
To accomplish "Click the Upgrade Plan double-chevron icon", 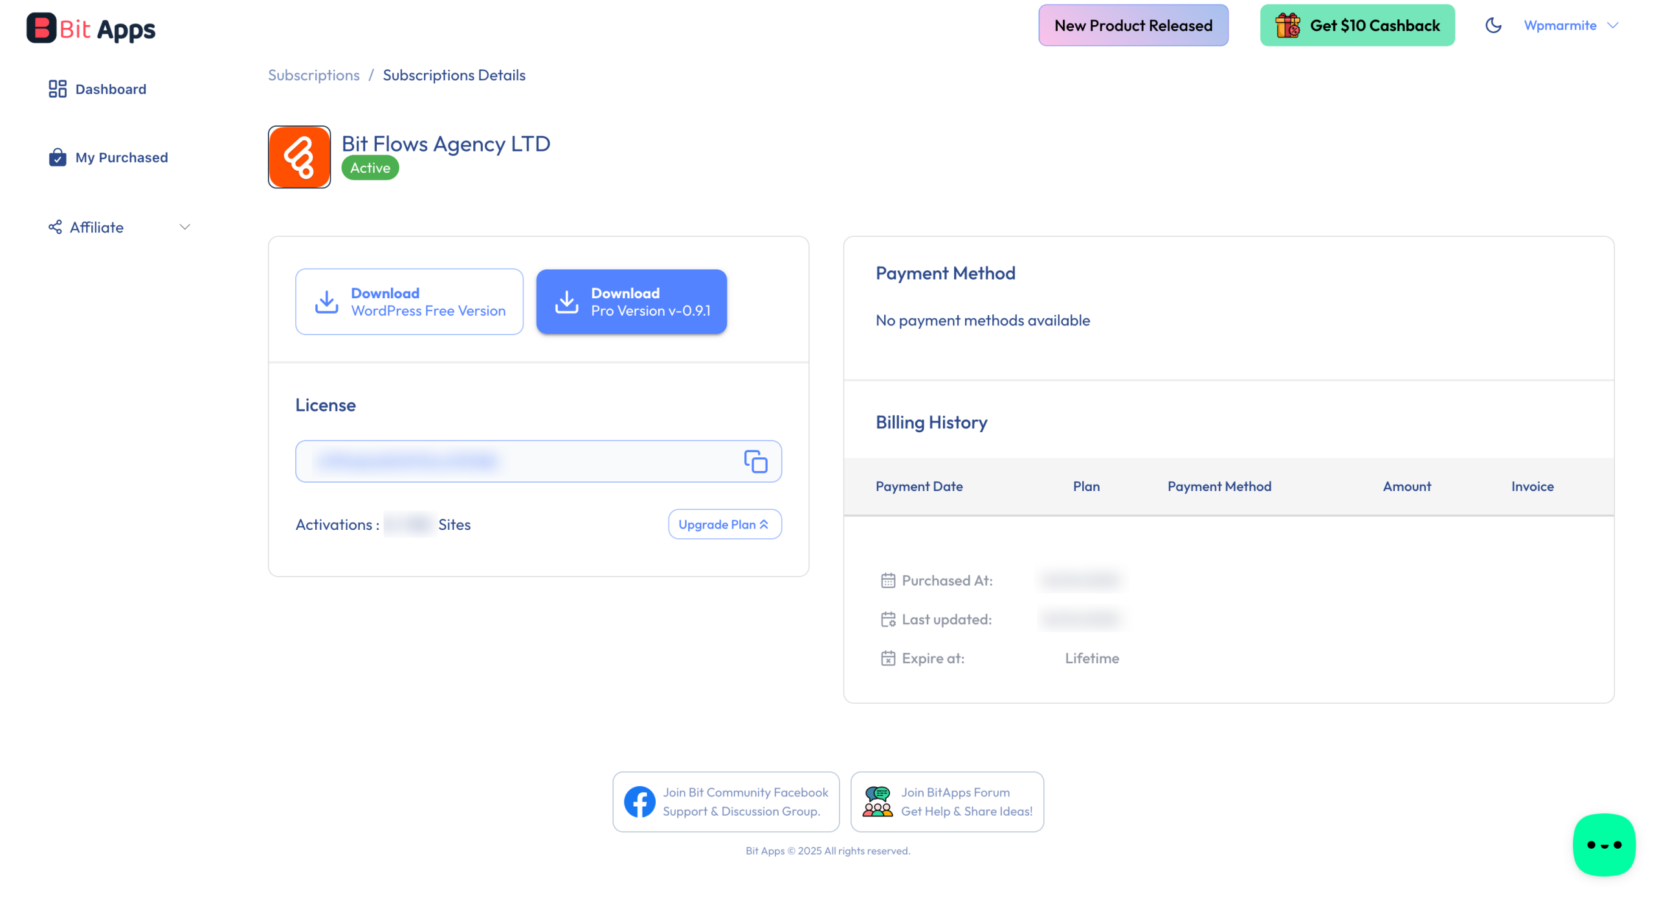I will tap(764, 524).
